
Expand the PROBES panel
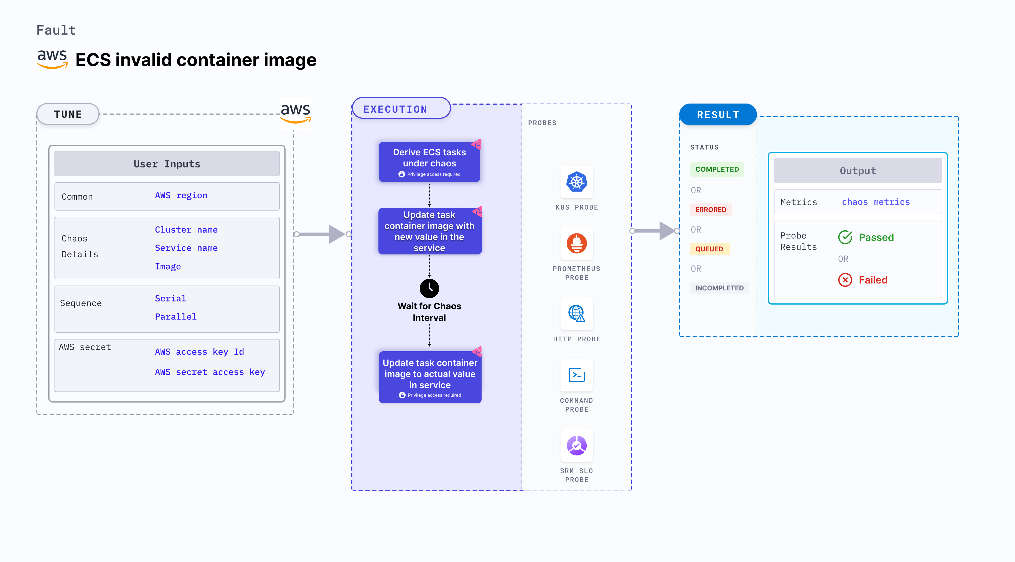542,122
